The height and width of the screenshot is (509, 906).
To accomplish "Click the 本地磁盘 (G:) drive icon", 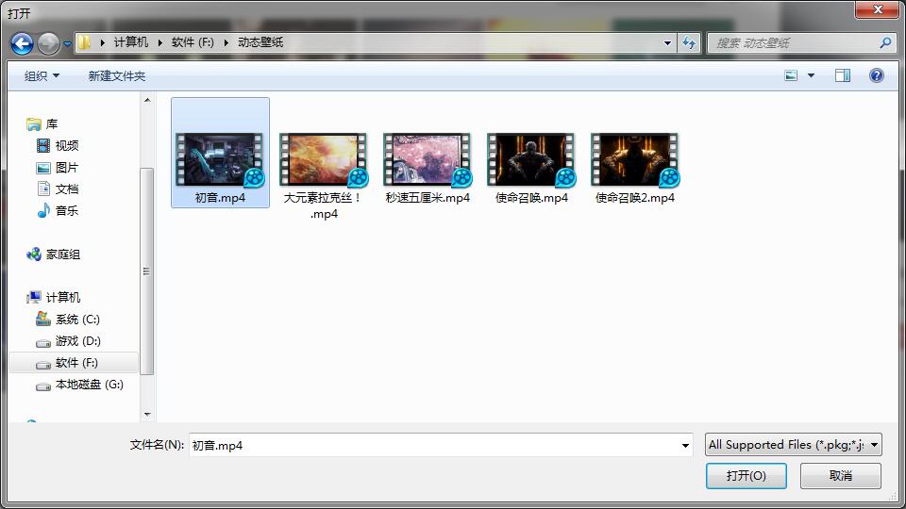I will [x=43, y=386].
